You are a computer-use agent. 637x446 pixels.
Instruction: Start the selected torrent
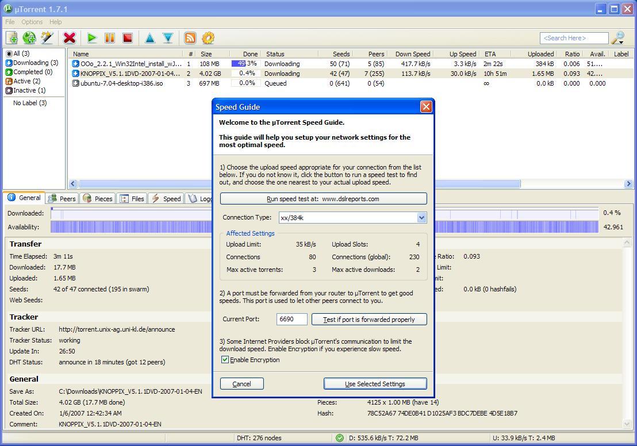tap(92, 38)
